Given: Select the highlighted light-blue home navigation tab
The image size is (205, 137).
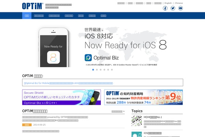Looking at the screenshot, I should coord(27,16).
